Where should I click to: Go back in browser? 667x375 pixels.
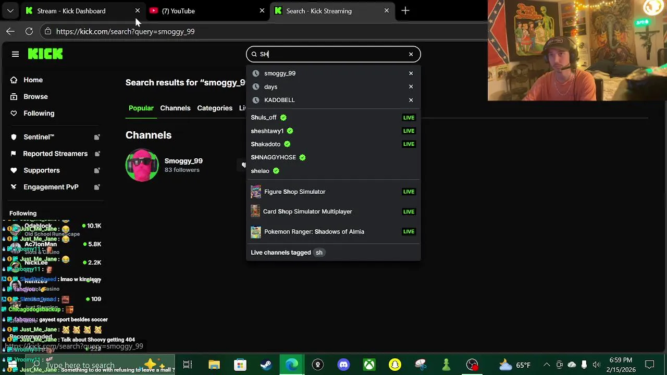coord(10,31)
